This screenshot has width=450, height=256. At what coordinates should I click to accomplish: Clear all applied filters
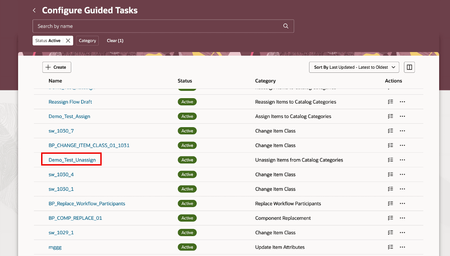[115, 41]
